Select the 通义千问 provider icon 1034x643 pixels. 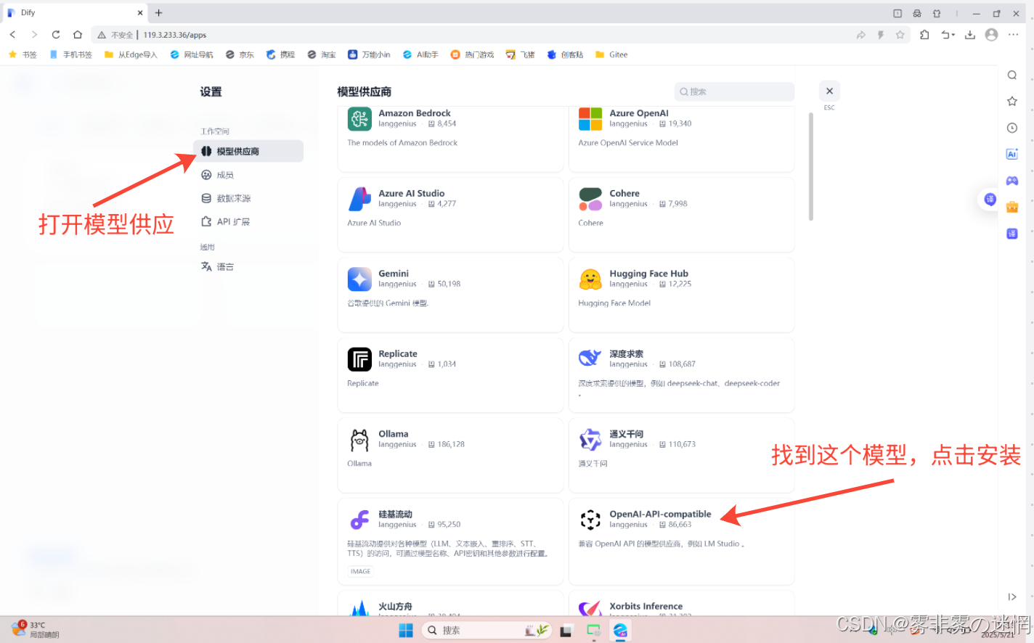590,440
